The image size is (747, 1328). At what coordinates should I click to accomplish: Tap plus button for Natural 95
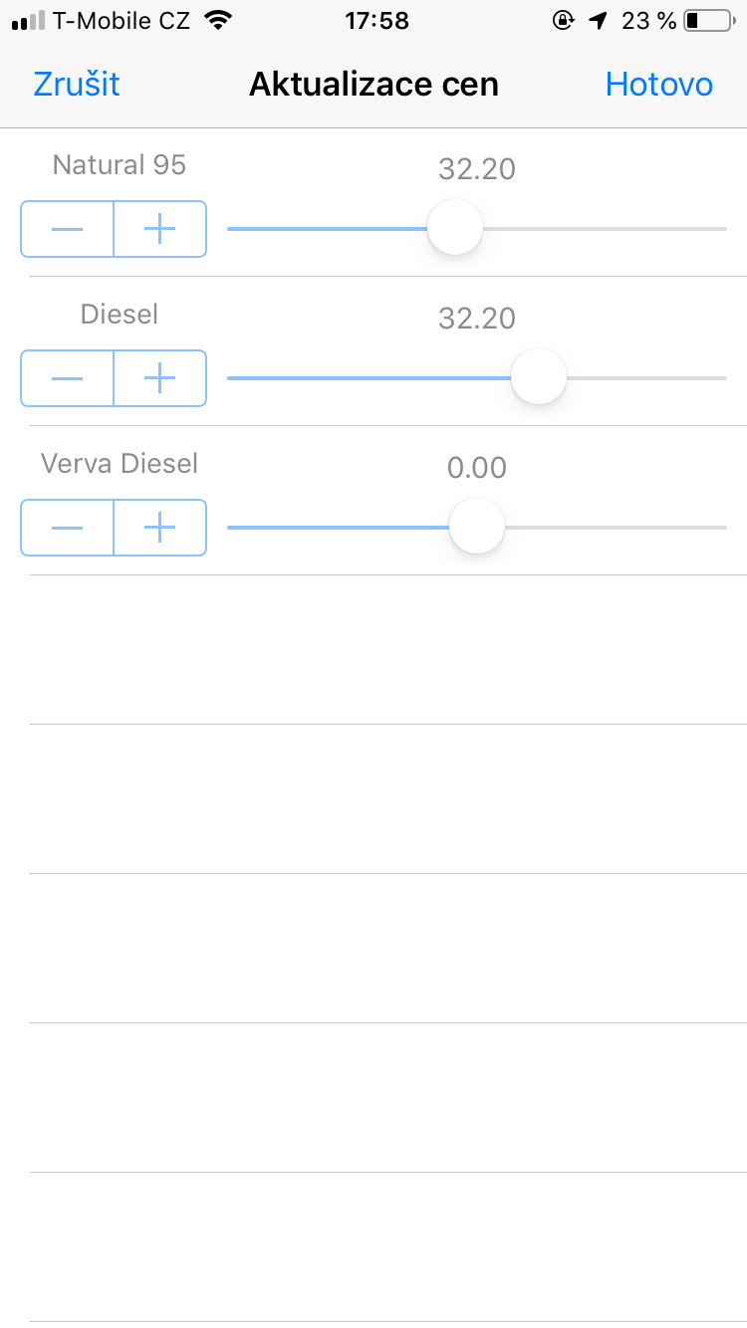[x=159, y=229]
